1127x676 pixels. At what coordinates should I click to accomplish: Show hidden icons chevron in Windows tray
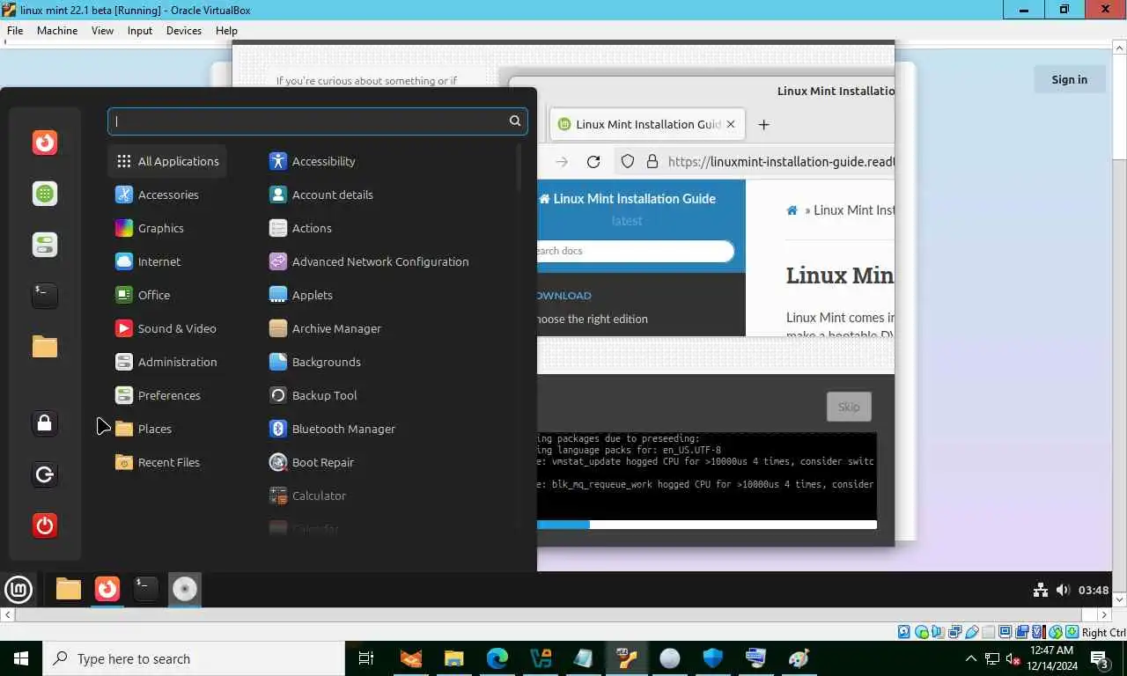pyautogui.click(x=971, y=658)
